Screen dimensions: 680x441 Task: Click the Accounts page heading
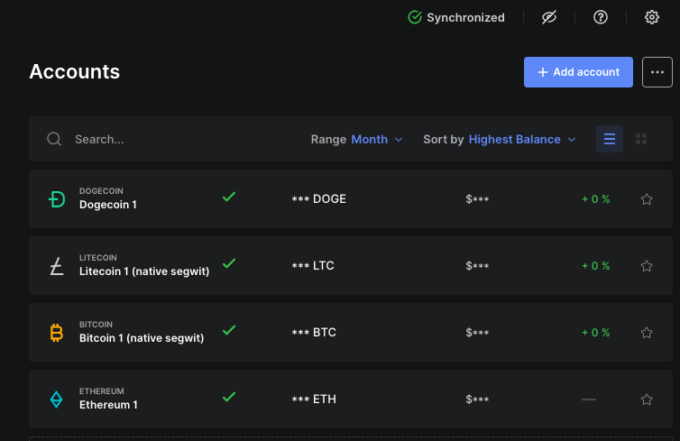(x=75, y=71)
